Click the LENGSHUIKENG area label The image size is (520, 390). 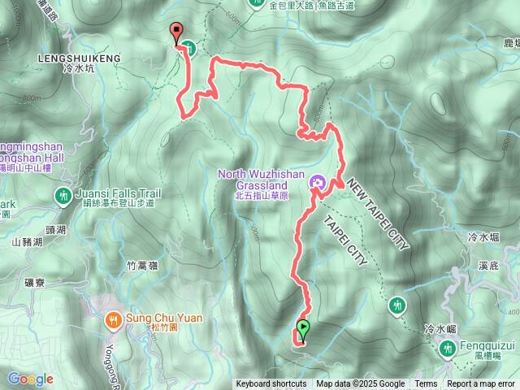(x=80, y=58)
